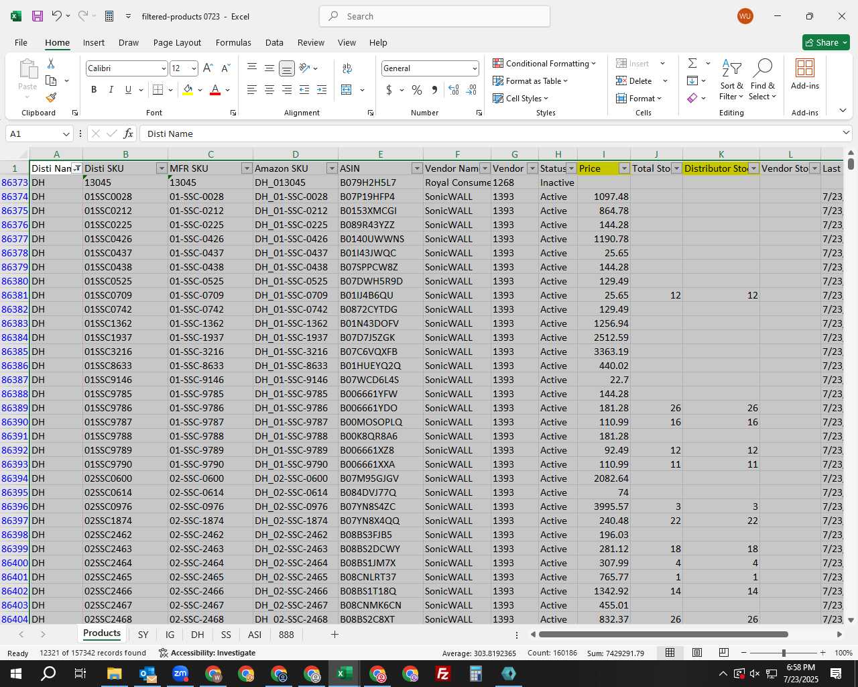Screen dimensions: 858x687
Task: Click the red font color A icon
Action: [x=215, y=89]
